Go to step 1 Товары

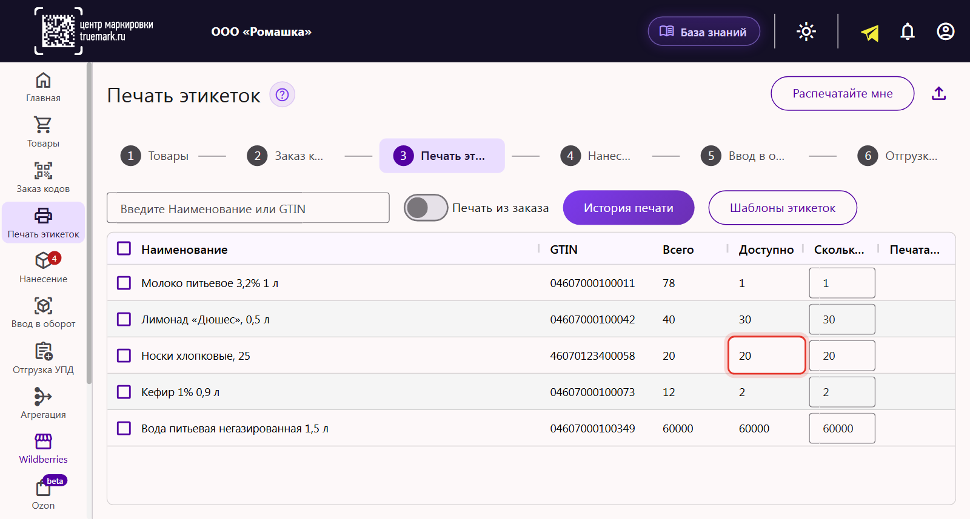(155, 156)
